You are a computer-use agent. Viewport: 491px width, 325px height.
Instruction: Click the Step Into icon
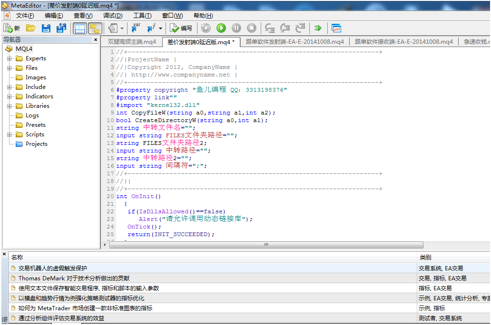pyautogui.click(x=270, y=28)
